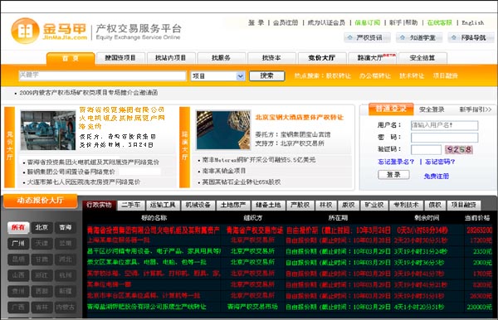Image resolution: width=498 pixels, height=320 pixels.
Task: Open 南非某铂金项目 link
Action: tap(224, 171)
